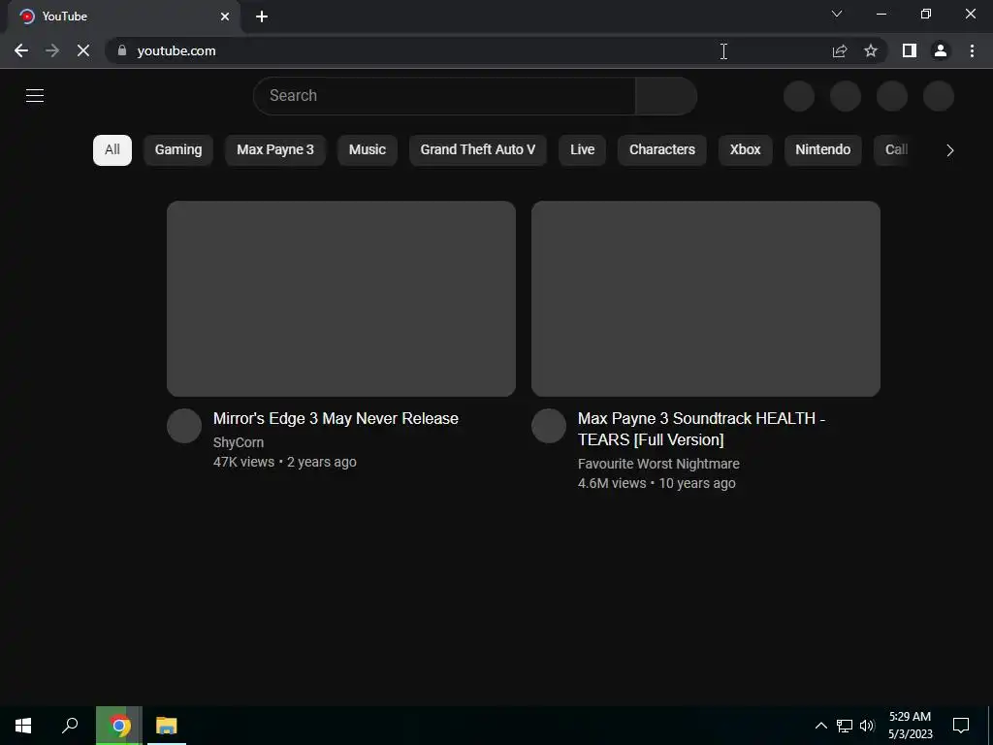This screenshot has width=993, height=745.
Task: Close the YouTube browser tab
Action: (225, 16)
